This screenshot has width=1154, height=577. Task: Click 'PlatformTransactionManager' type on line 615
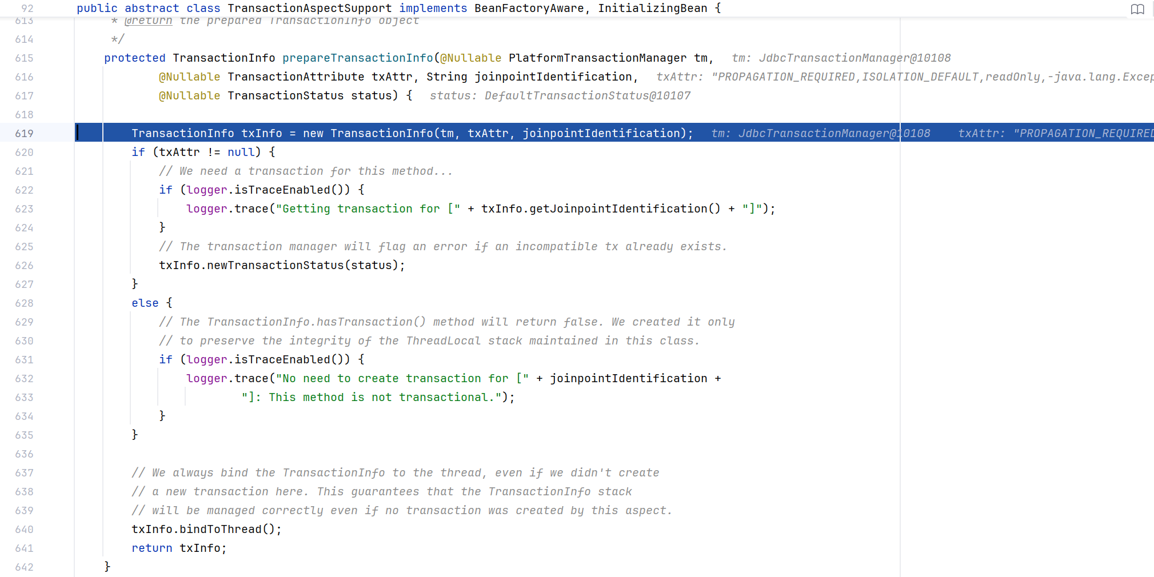[598, 58]
